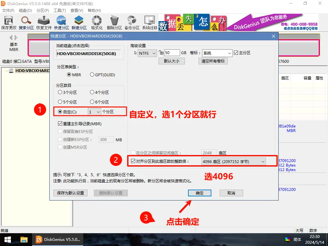Viewport: 328px width, 246px height.
Task: Close the Quick Partition dialog
Action: pyautogui.click(x=274, y=36)
